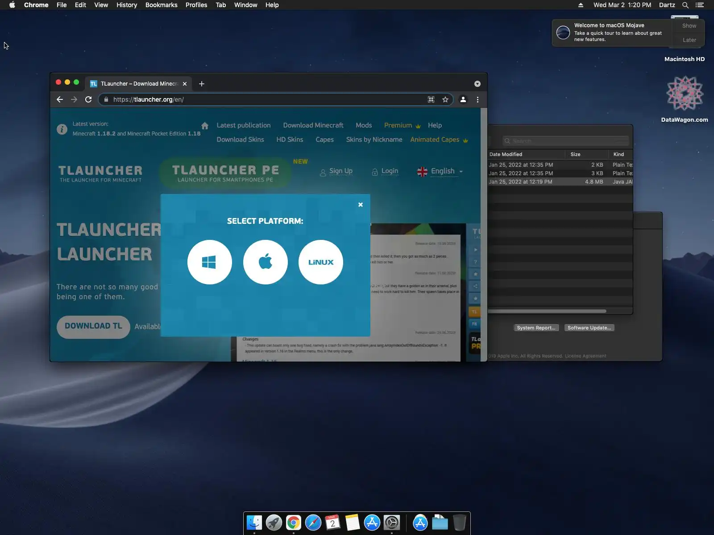Open Notes from the Dock
Image resolution: width=714 pixels, height=535 pixels.
point(353,523)
